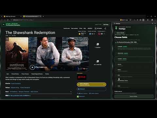Viewport: 157px width, 118px height.
Task: Click the Prison Drama genre chip
Action: (25, 74)
